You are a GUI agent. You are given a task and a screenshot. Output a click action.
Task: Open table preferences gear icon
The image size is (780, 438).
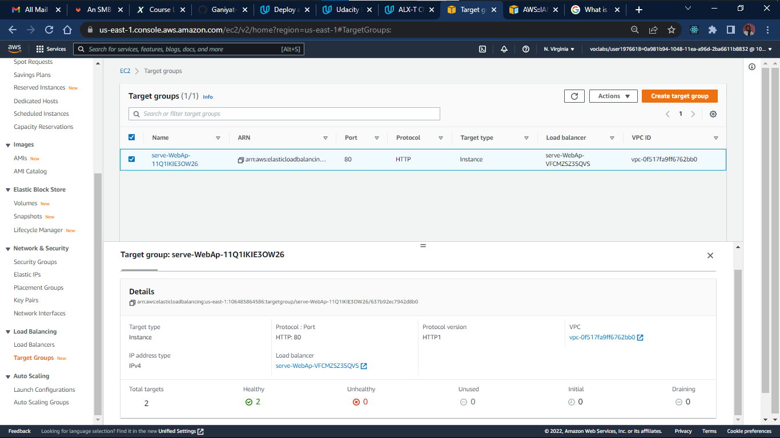tap(713, 114)
